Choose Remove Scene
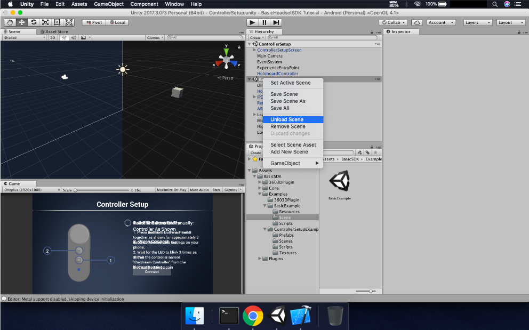This screenshot has width=529, height=330. pos(293,126)
